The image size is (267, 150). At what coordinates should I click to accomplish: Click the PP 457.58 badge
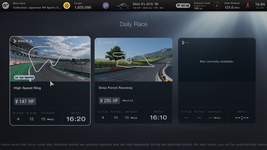[x=183, y=5]
